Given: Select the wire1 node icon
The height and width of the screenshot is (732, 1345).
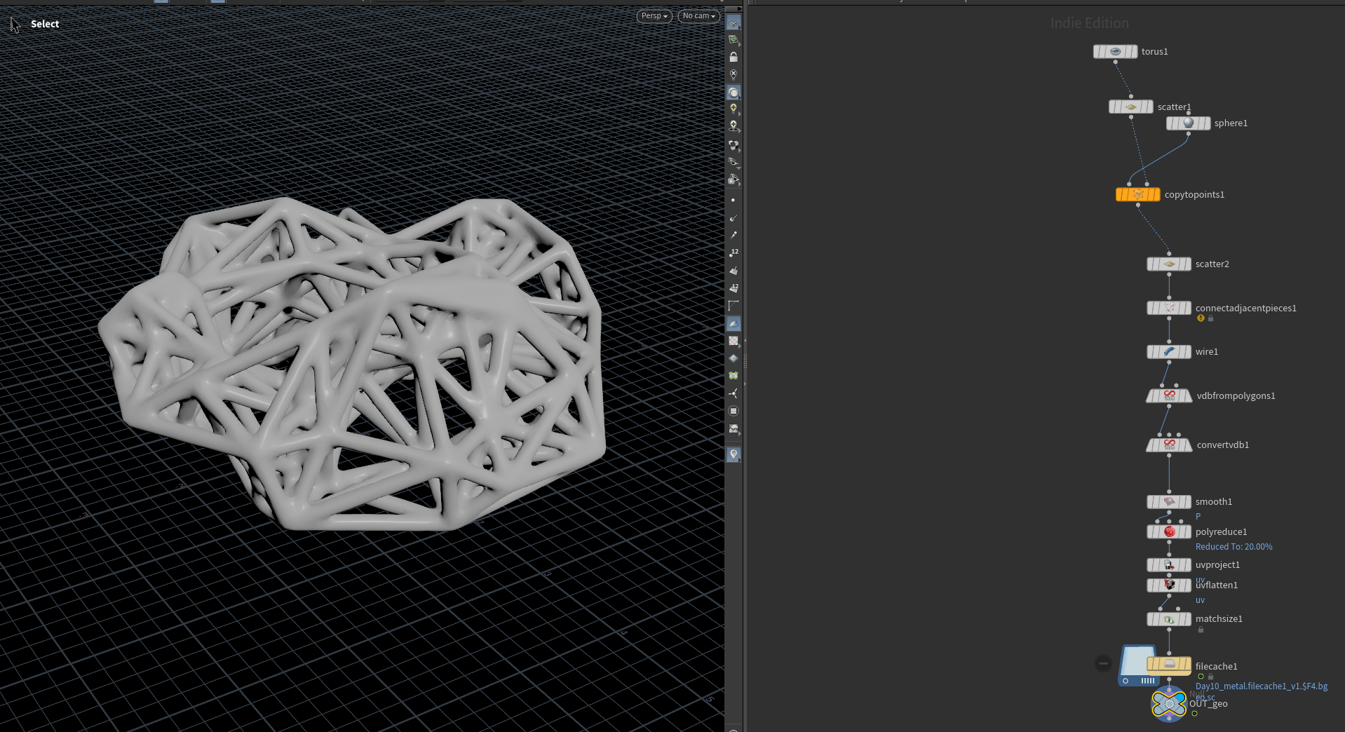Looking at the screenshot, I should tap(1169, 352).
